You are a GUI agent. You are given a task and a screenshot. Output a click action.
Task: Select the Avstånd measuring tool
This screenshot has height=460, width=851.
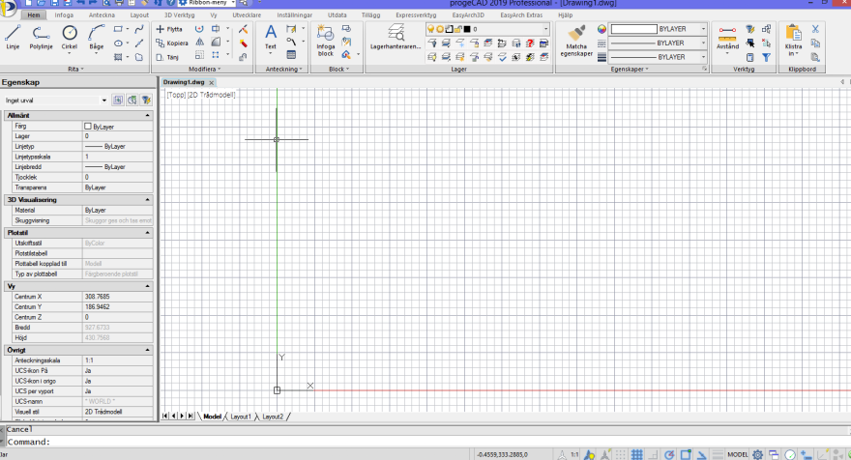727,37
